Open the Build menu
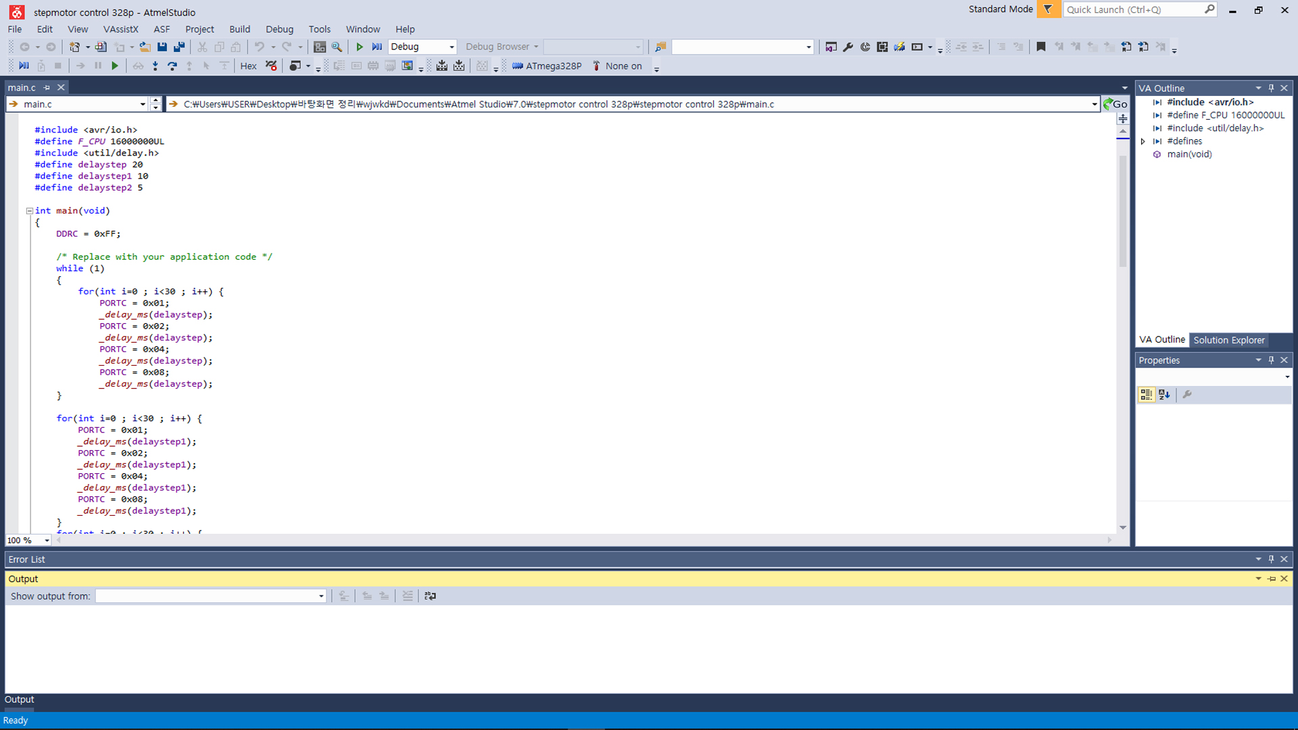The height and width of the screenshot is (730, 1298). 239,29
